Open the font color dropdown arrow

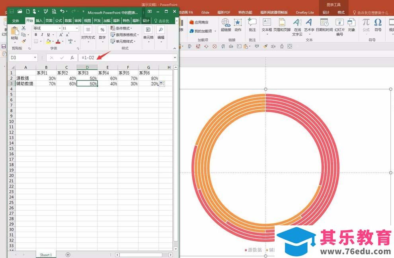tap(63, 41)
